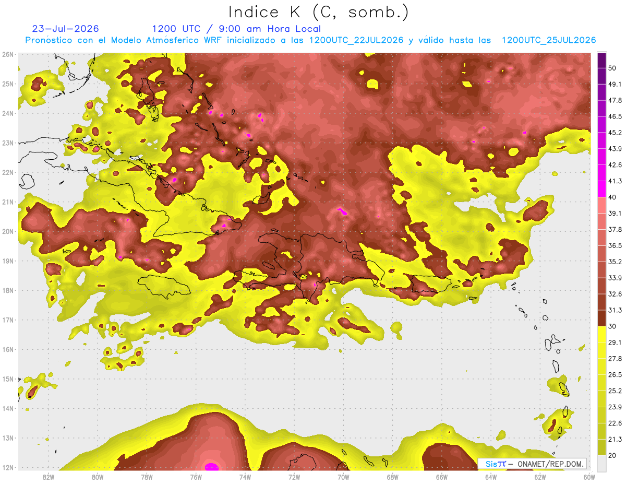Click the "23-Jul-2026" date text
The height and width of the screenshot is (484, 626).
click(65, 29)
